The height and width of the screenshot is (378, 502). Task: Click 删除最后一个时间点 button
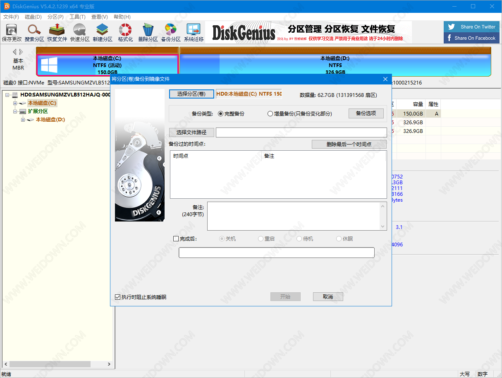[349, 144]
